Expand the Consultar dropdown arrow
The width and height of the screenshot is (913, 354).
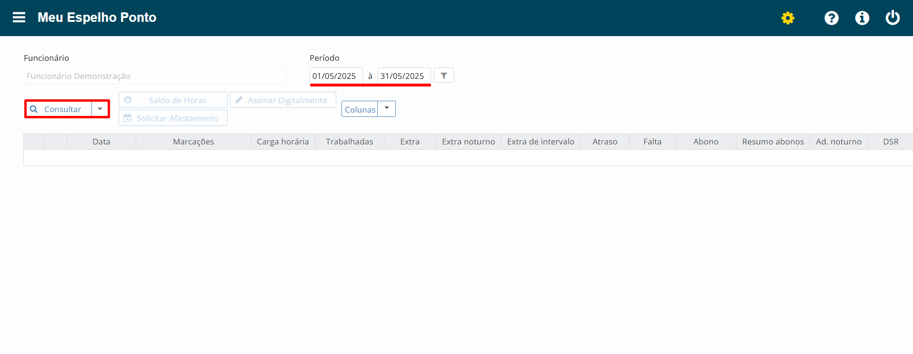[x=100, y=109]
